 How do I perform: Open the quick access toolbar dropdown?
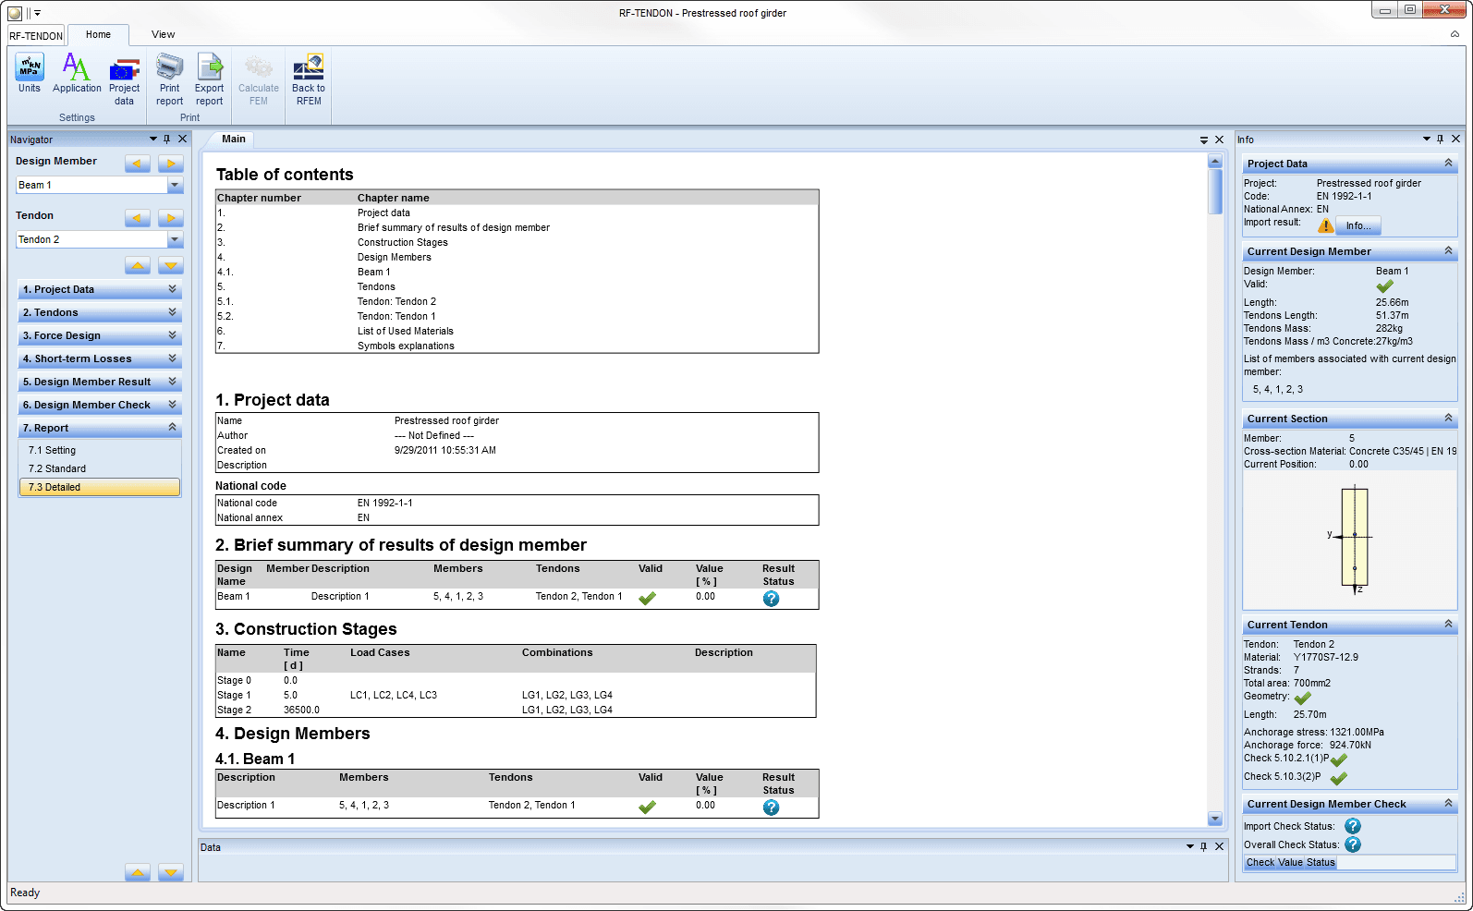pos(37,13)
